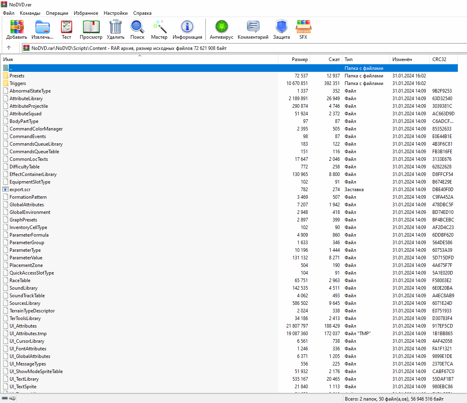Select the FormationPattern file
Screen dimensions: 467x403
tap(28, 197)
